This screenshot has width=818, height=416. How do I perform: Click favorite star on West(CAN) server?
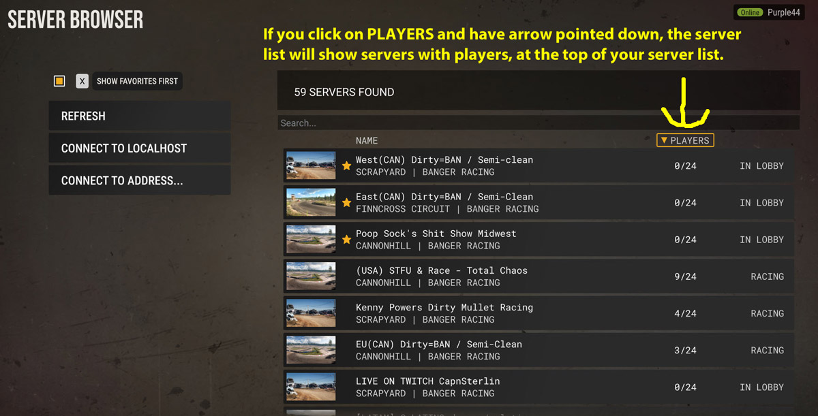pyautogui.click(x=346, y=165)
